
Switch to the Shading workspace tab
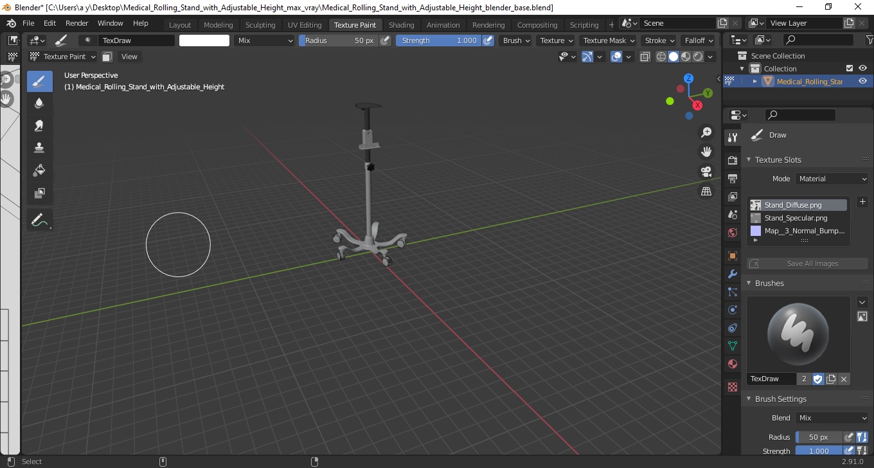[x=402, y=25]
